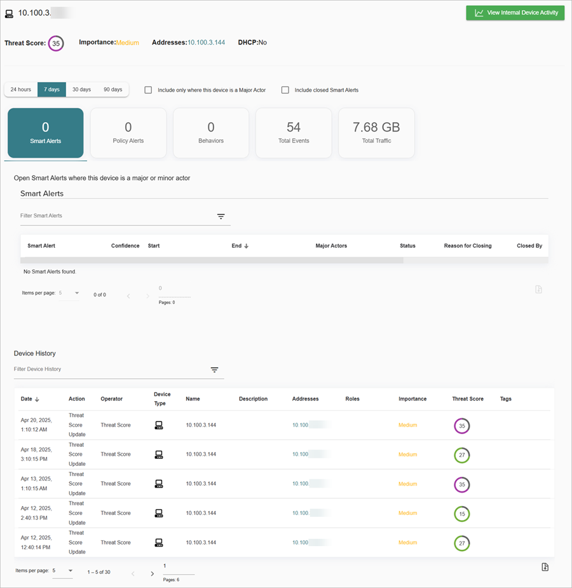Select the Total Events card
Viewport: 572px width, 588px height.
click(x=294, y=132)
